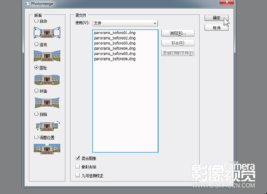Click the 浏览(B)... browse button
Viewport: 267px width, 194px height.
(x=178, y=33)
